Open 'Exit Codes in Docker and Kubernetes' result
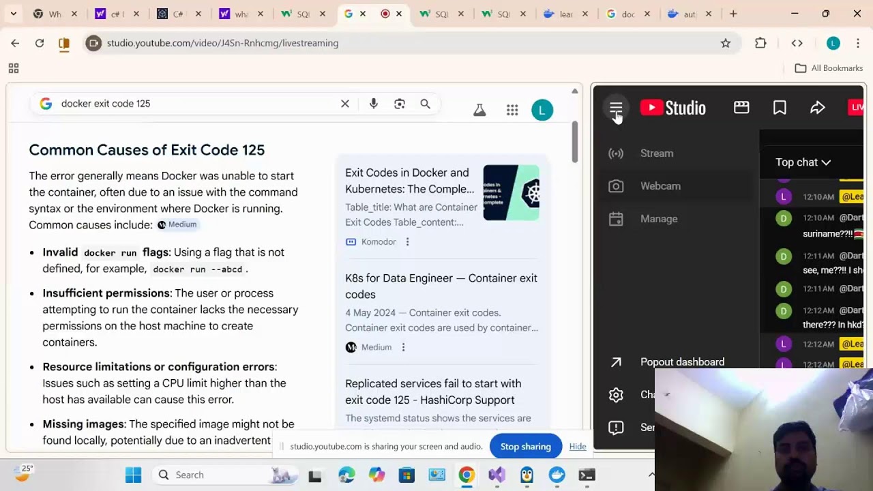Image resolution: width=873 pixels, height=491 pixels. (x=409, y=181)
